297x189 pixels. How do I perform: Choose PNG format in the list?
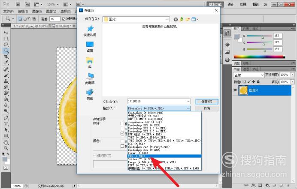(x=164, y=156)
